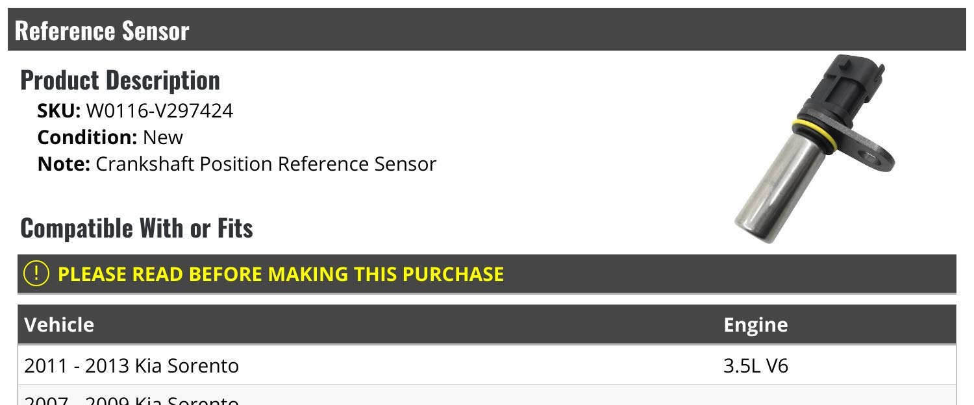
Task: Select the 2011 - 2013 Kia Sorento row
Action: click(132, 366)
